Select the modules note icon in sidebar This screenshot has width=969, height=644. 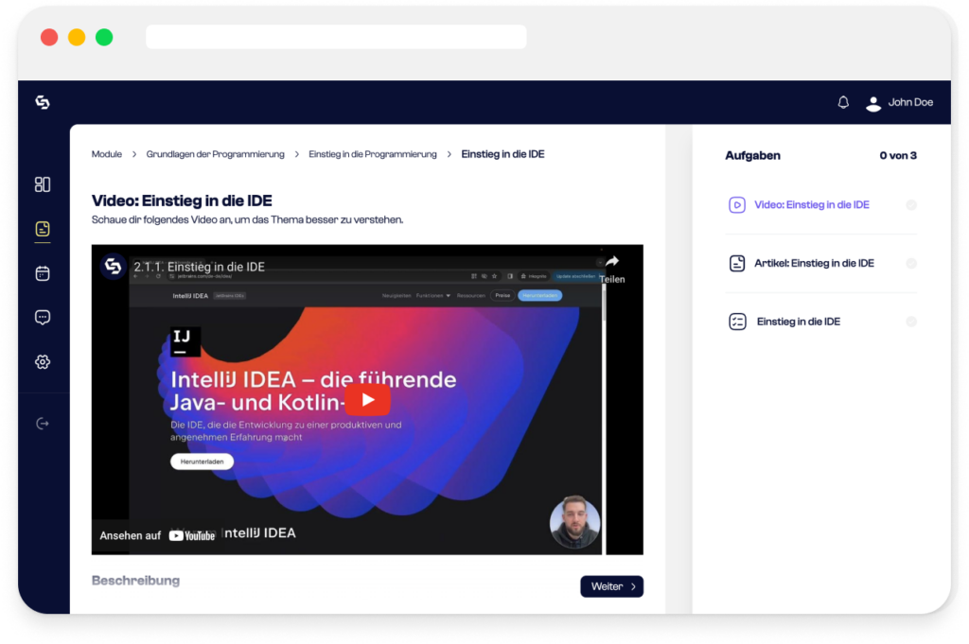pos(43,229)
